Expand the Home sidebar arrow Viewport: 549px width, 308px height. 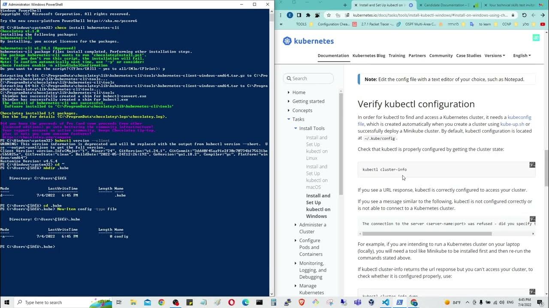tap(289, 92)
